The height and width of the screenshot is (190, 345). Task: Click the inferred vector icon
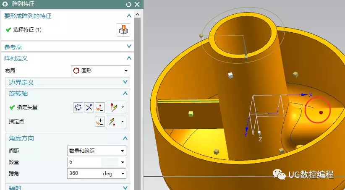[x=113, y=107]
